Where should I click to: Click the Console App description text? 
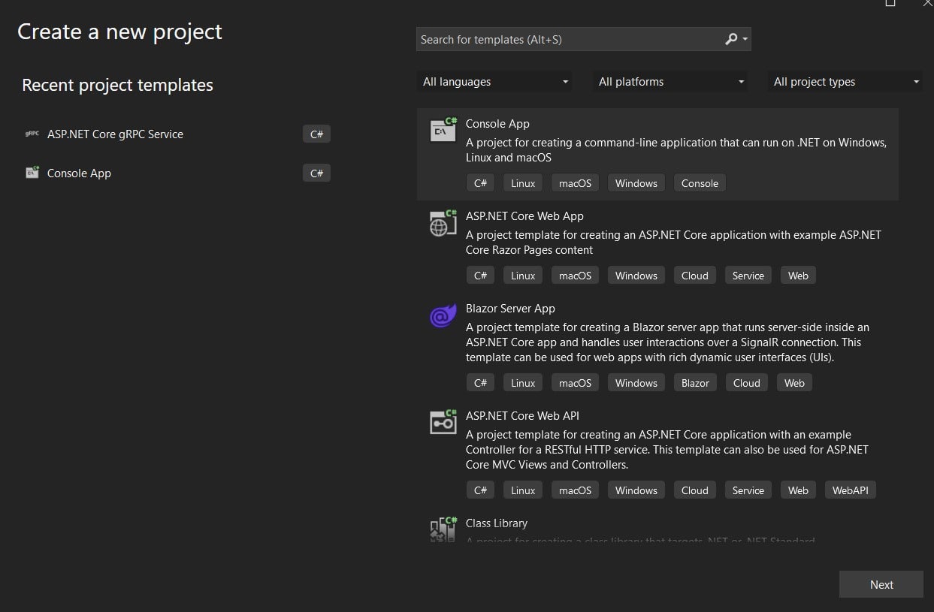(x=676, y=150)
